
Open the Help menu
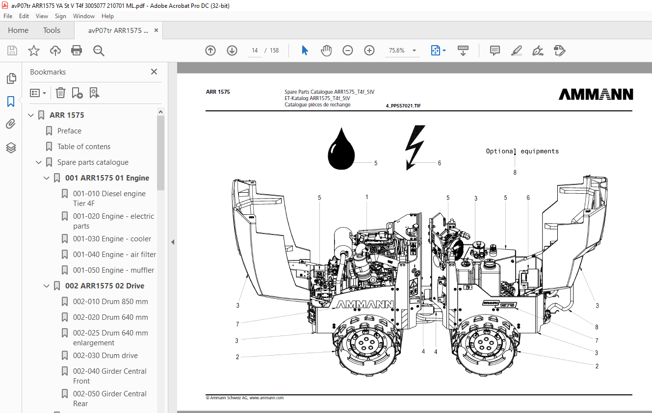point(107,16)
